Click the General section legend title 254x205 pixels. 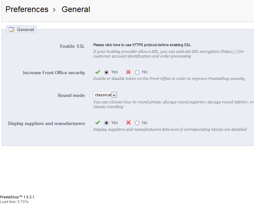click(25, 29)
